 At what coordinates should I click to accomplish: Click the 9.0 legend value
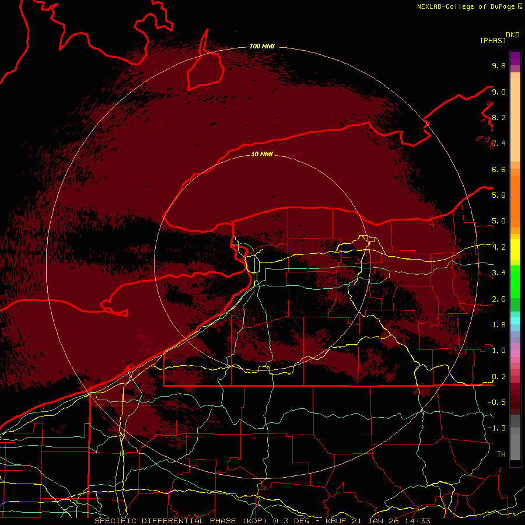tap(499, 92)
